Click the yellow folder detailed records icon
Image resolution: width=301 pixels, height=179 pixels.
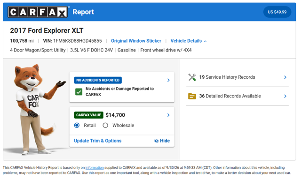pyautogui.click(x=192, y=96)
